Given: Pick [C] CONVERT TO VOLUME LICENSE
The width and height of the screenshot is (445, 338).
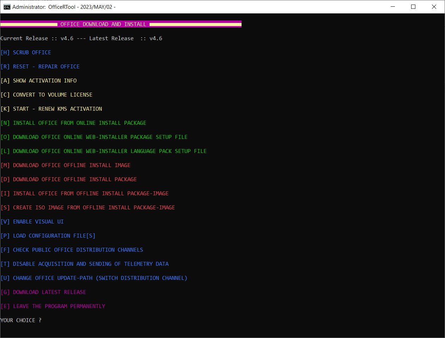Looking at the screenshot, I should [x=47, y=95].
